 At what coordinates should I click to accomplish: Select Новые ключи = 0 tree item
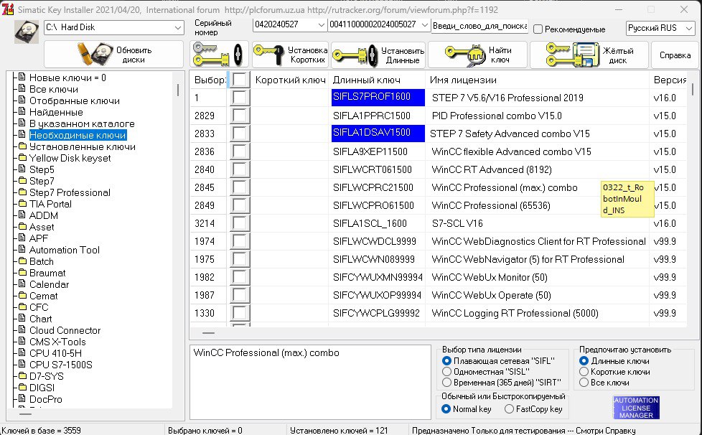tap(67, 78)
